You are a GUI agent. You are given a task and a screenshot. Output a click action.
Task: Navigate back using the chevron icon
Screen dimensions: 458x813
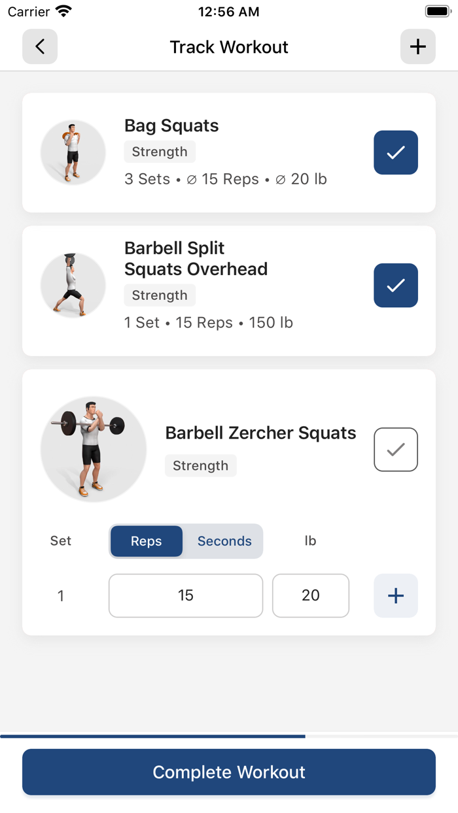point(39,46)
